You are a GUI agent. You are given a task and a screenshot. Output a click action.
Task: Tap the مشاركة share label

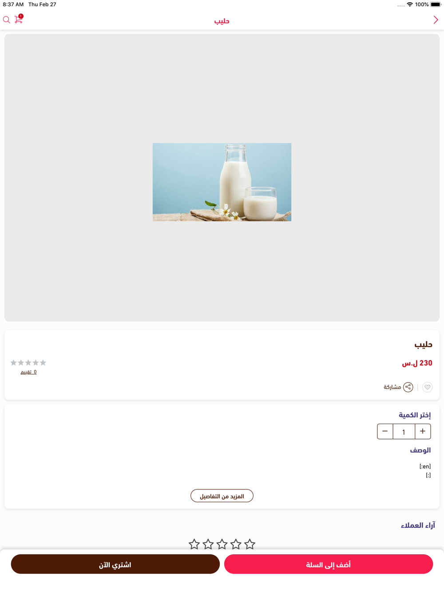click(x=392, y=387)
